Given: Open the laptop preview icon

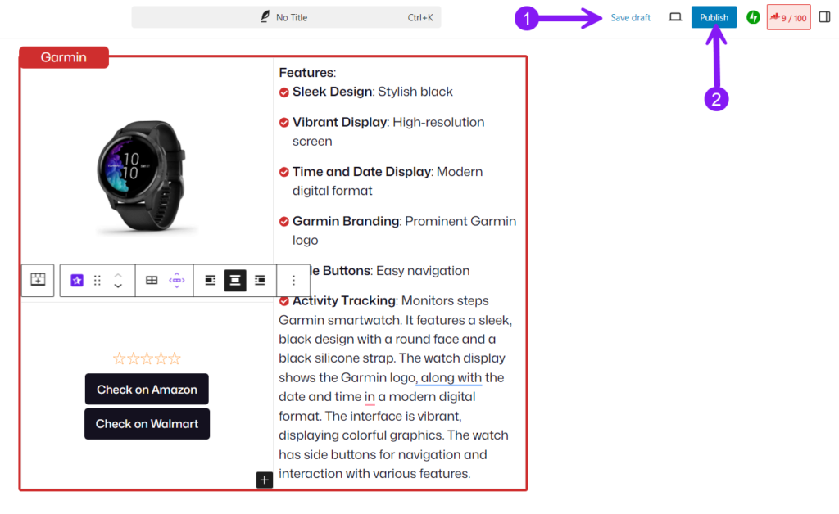Looking at the screenshot, I should click(x=675, y=17).
